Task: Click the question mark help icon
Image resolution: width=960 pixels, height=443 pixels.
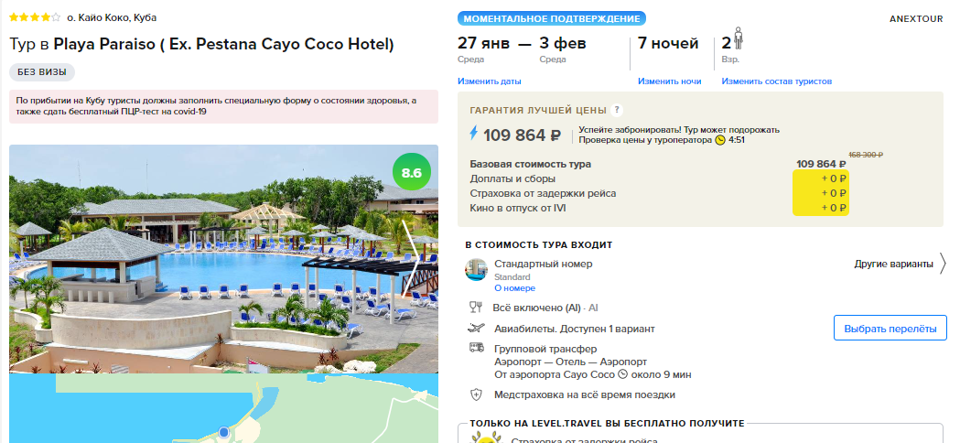Action: (x=617, y=110)
